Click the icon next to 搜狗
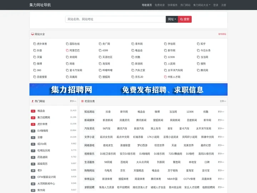Viewport: 257px width, 193px height. (x=198, y=64)
